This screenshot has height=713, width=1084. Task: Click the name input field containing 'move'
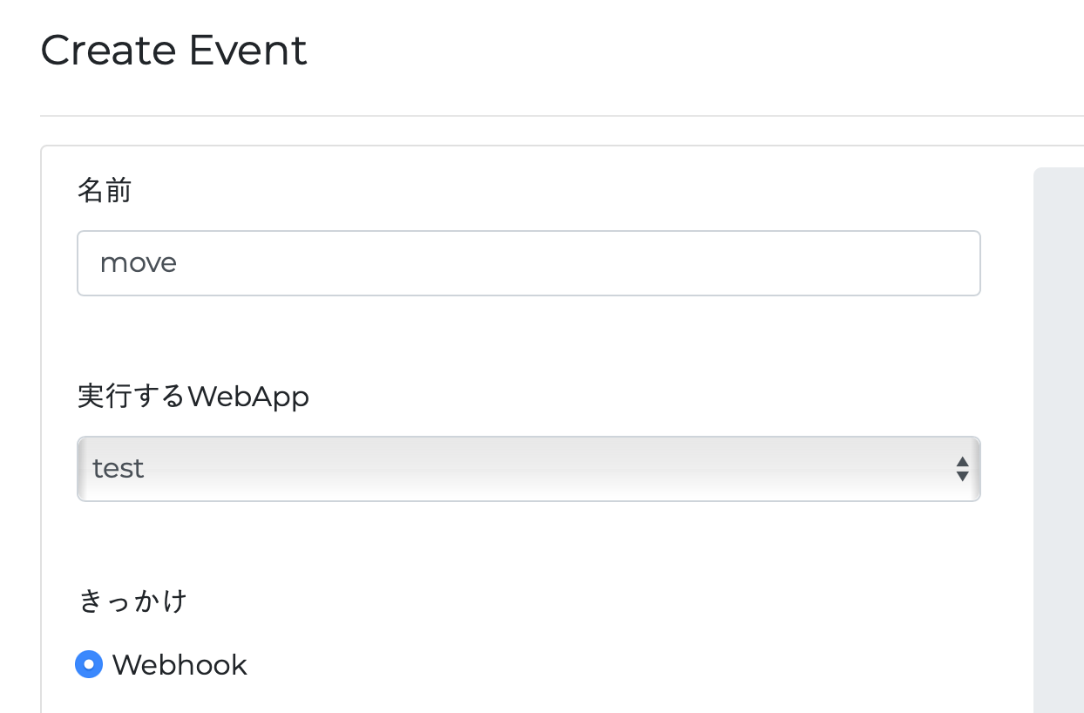(x=528, y=263)
